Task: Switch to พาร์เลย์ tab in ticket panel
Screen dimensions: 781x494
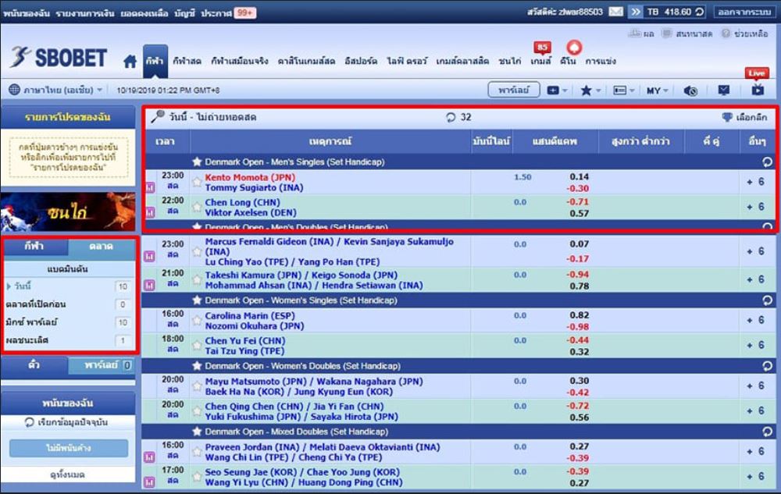Action: point(101,365)
